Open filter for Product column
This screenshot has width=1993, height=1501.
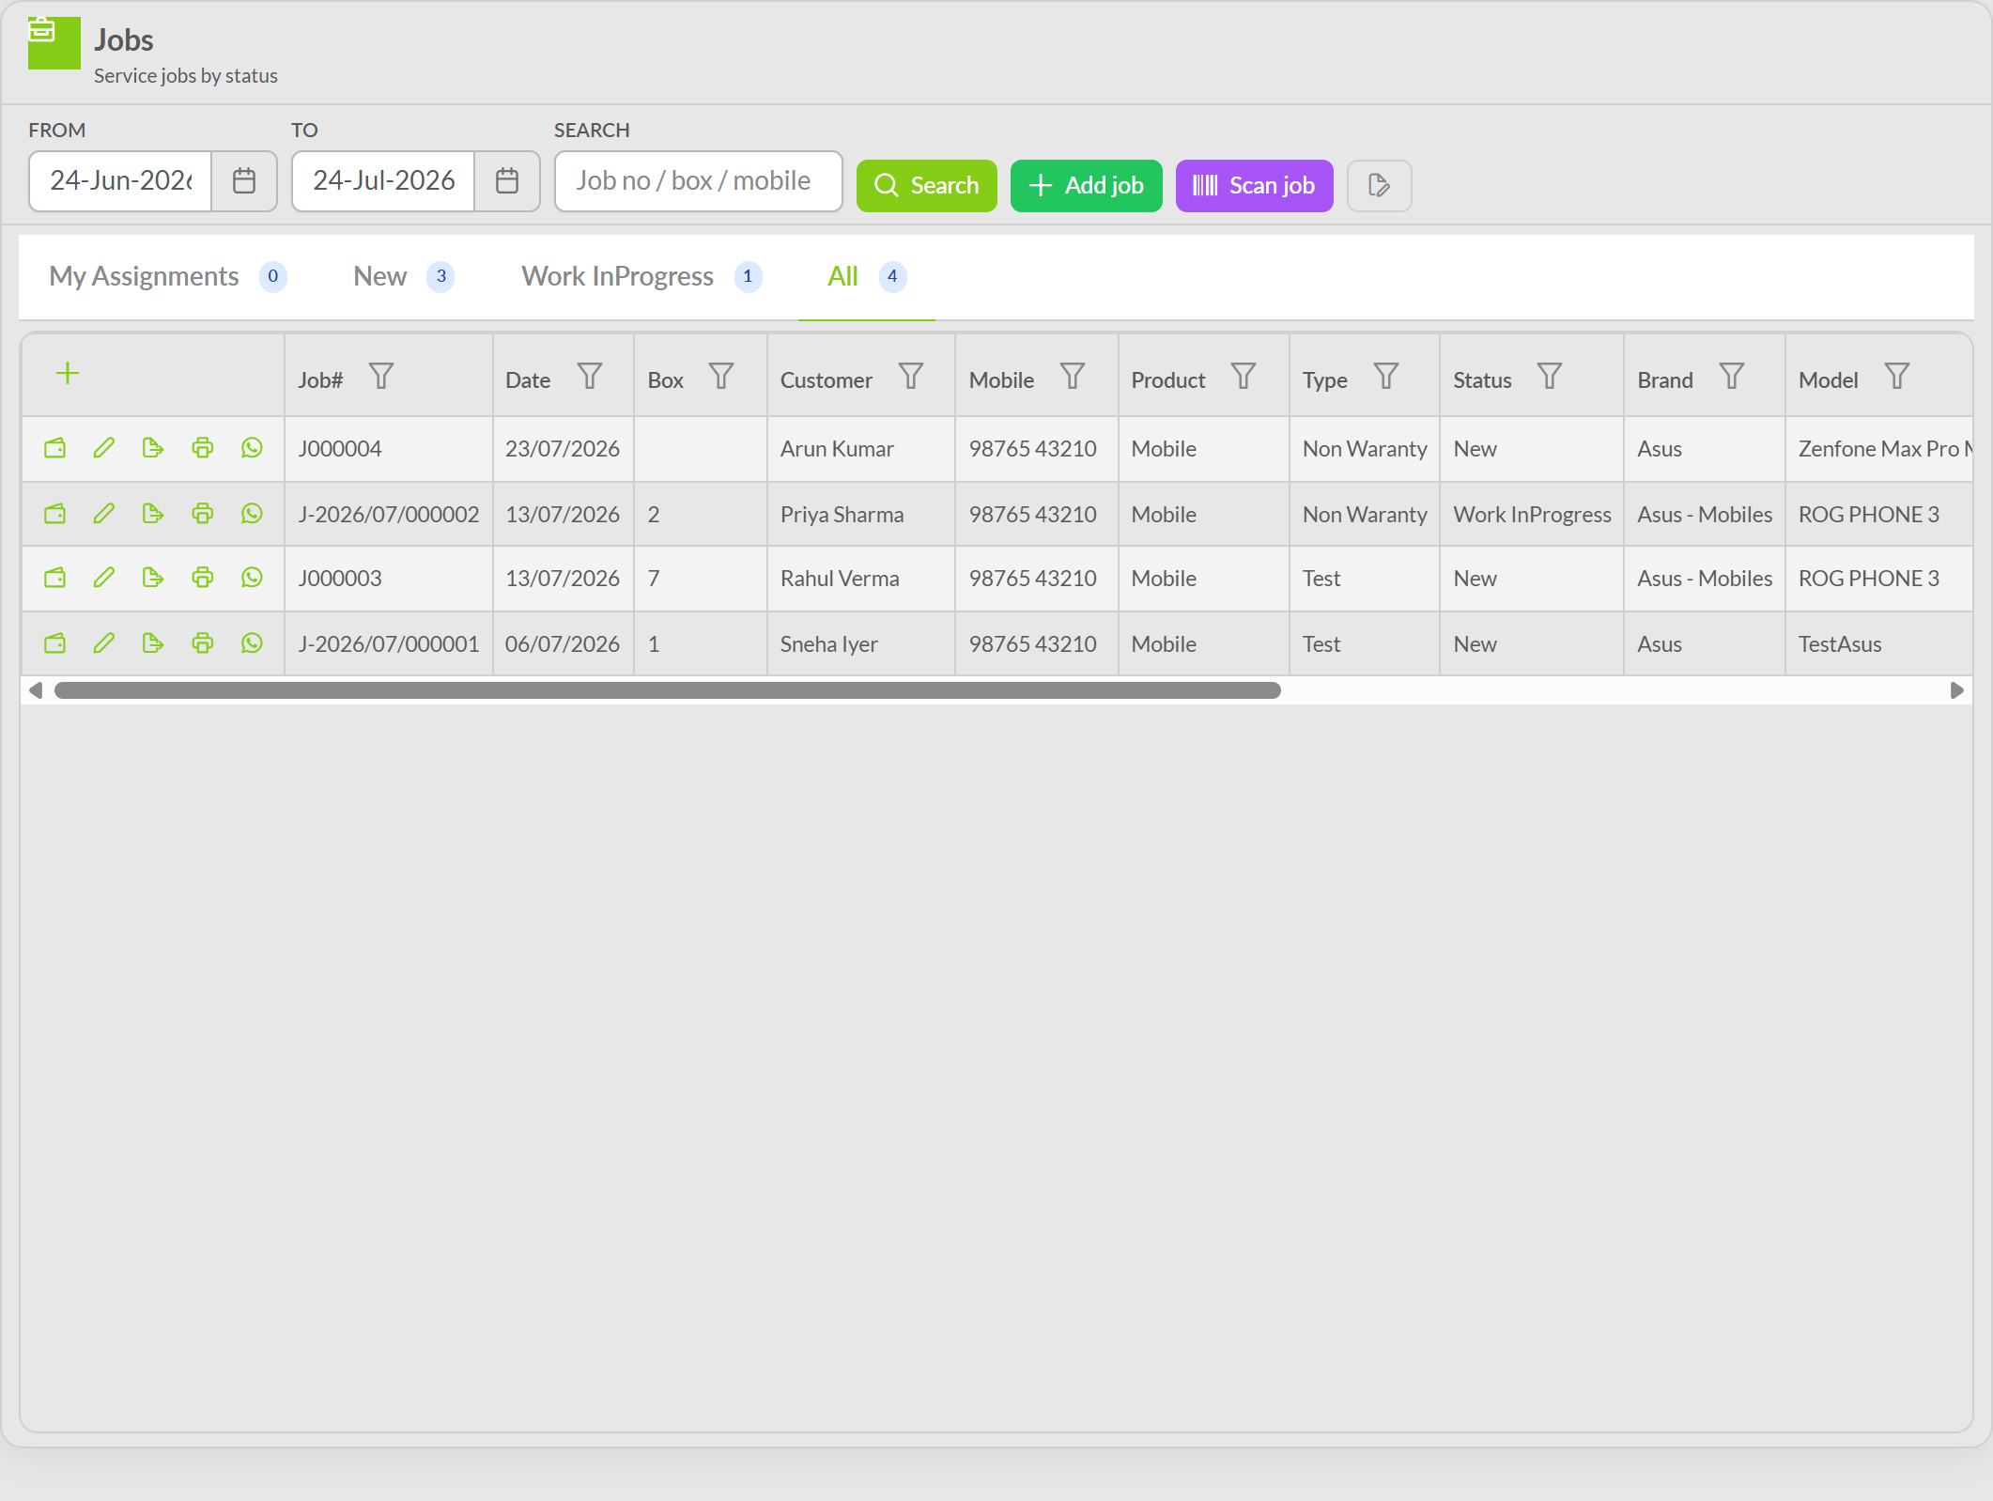point(1244,377)
